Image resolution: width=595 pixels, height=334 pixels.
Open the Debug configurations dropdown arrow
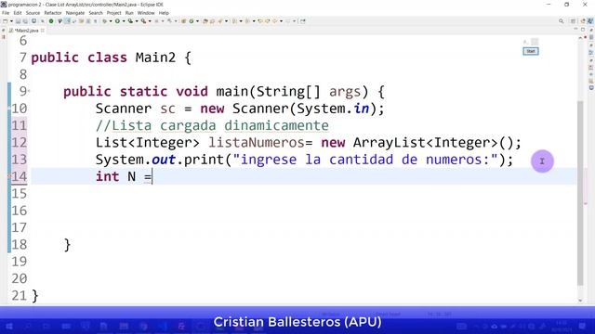[x=111, y=21]
